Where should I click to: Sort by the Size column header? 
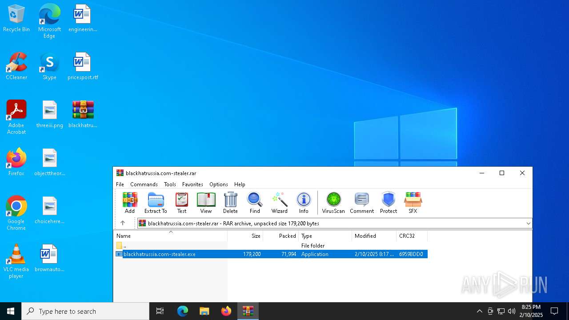(245, 236)
